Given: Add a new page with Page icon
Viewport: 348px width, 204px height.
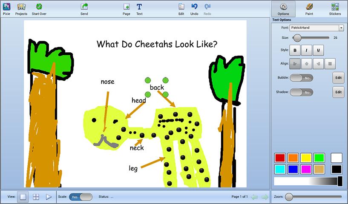Looking at the screenshot, I should 126,7.
